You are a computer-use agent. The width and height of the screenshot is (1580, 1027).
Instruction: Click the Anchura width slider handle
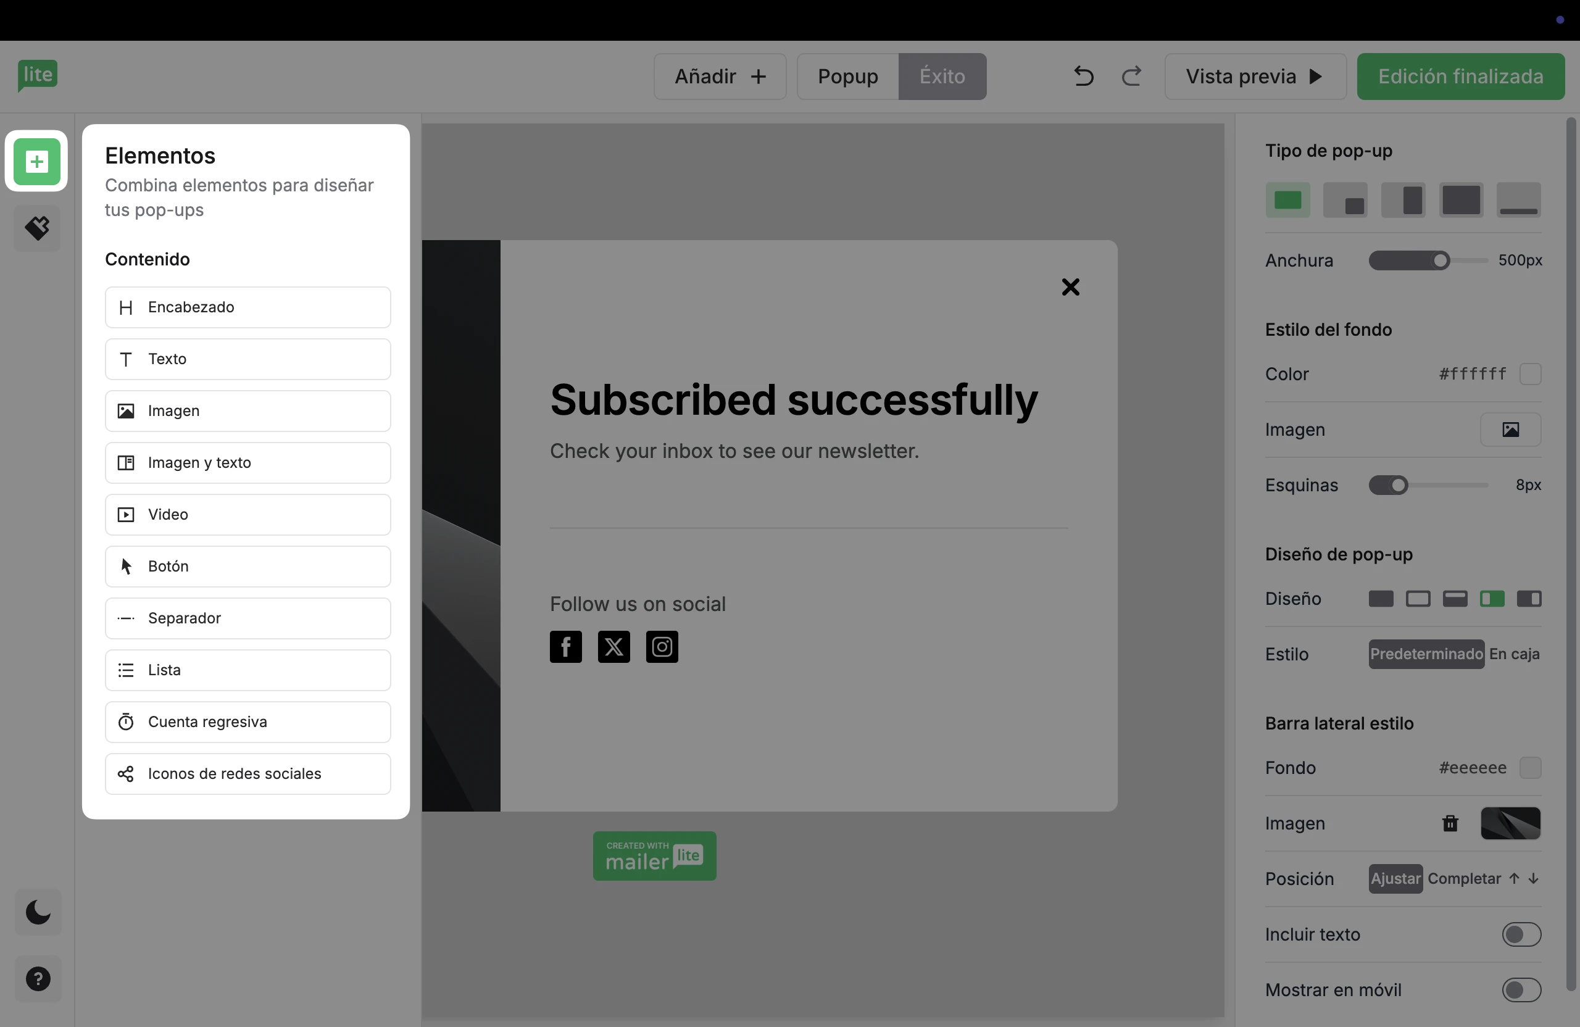point(1440,260)
